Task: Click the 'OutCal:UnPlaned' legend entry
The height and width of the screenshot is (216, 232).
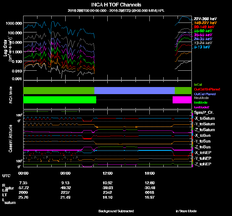Action: 207,89
